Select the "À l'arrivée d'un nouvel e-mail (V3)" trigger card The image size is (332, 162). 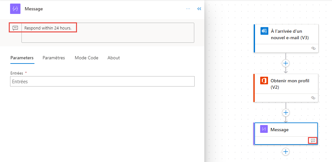click(x=286, y=38)
